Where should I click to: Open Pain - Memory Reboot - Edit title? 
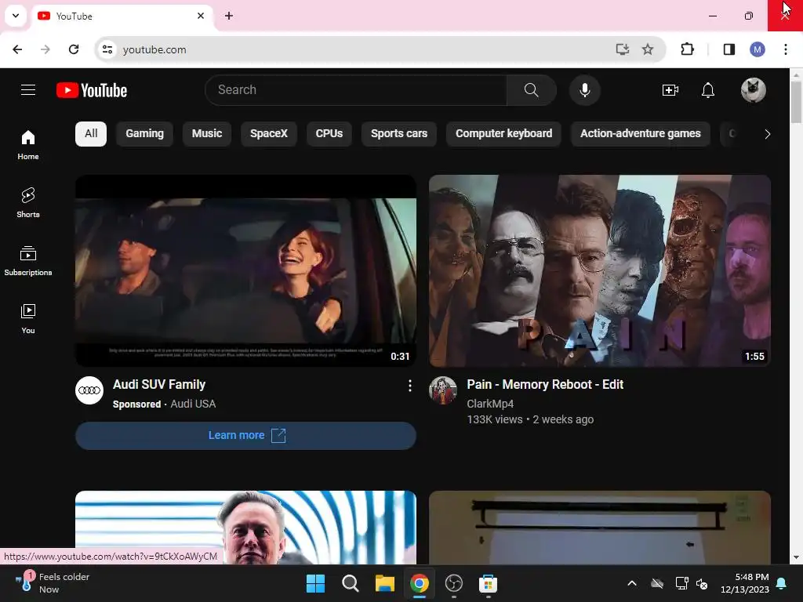545,384
